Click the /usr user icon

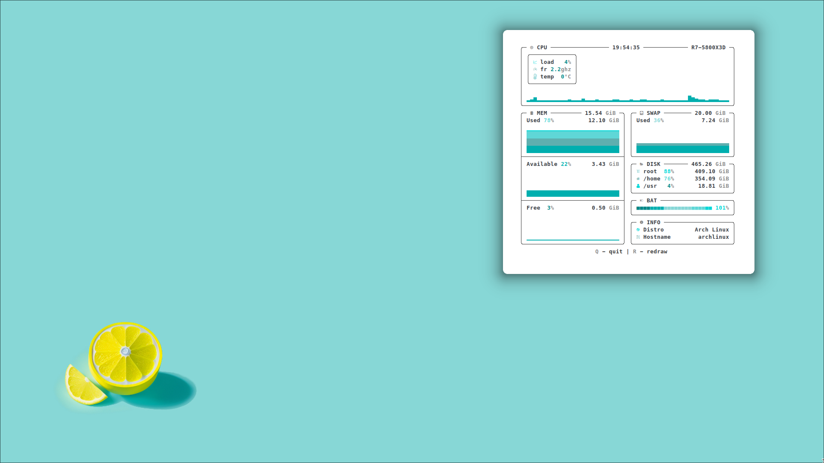(638, 186)
